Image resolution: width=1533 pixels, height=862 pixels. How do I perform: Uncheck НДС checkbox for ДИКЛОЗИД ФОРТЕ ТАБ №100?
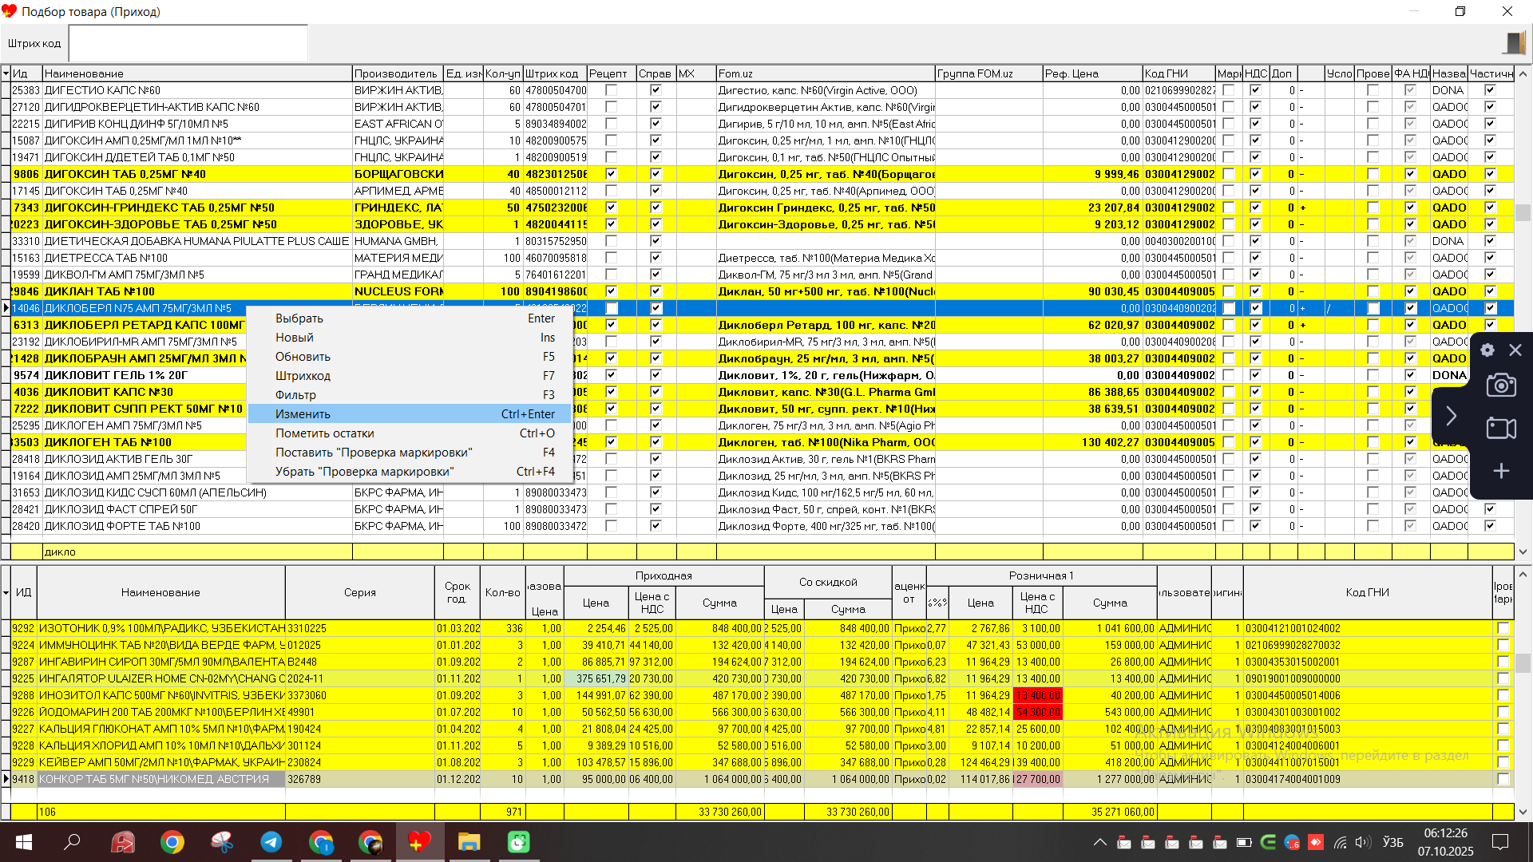click(x=1255, y=526)
